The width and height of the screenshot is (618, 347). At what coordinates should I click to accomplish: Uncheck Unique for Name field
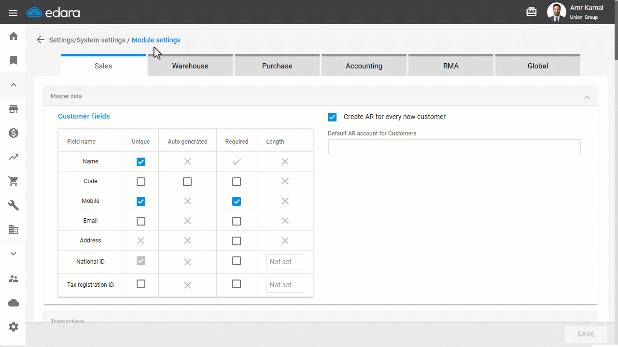pyautogui.click(x=141, y=162)
